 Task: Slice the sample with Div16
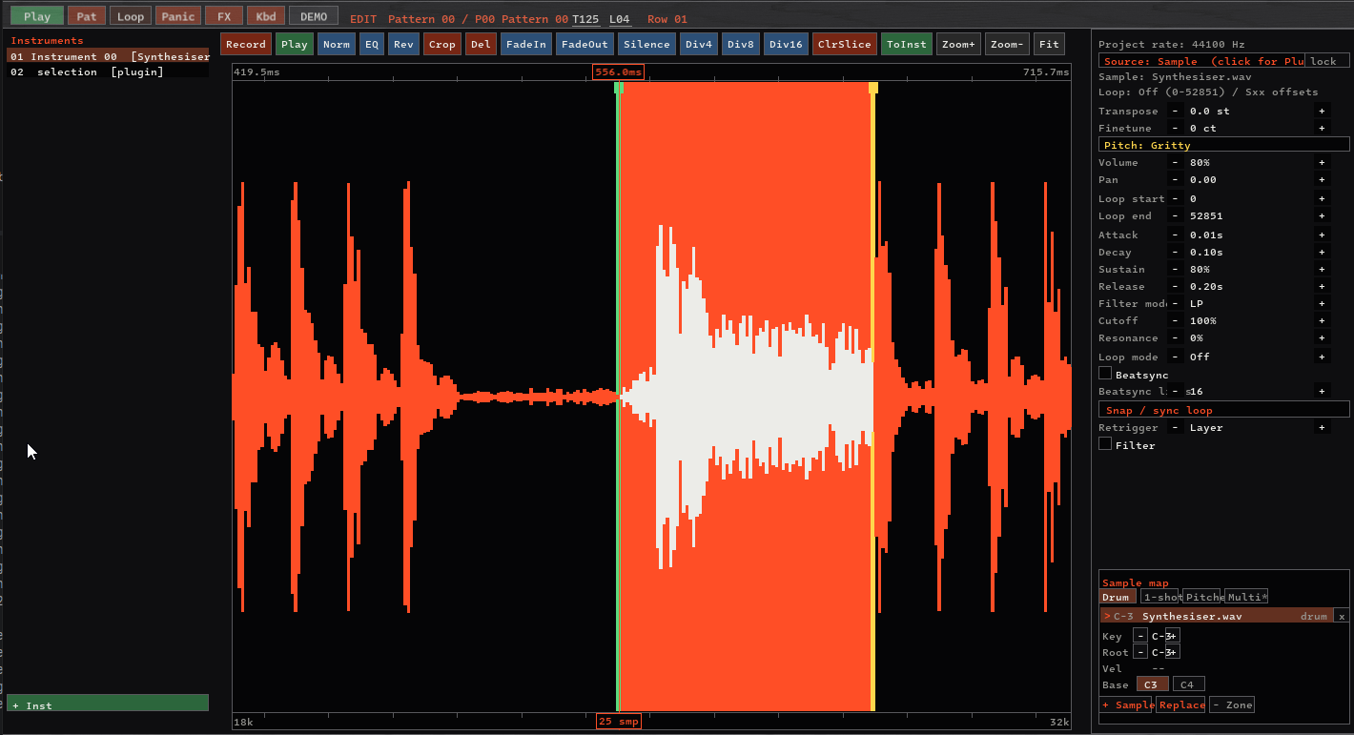click(x=787, y=44)
